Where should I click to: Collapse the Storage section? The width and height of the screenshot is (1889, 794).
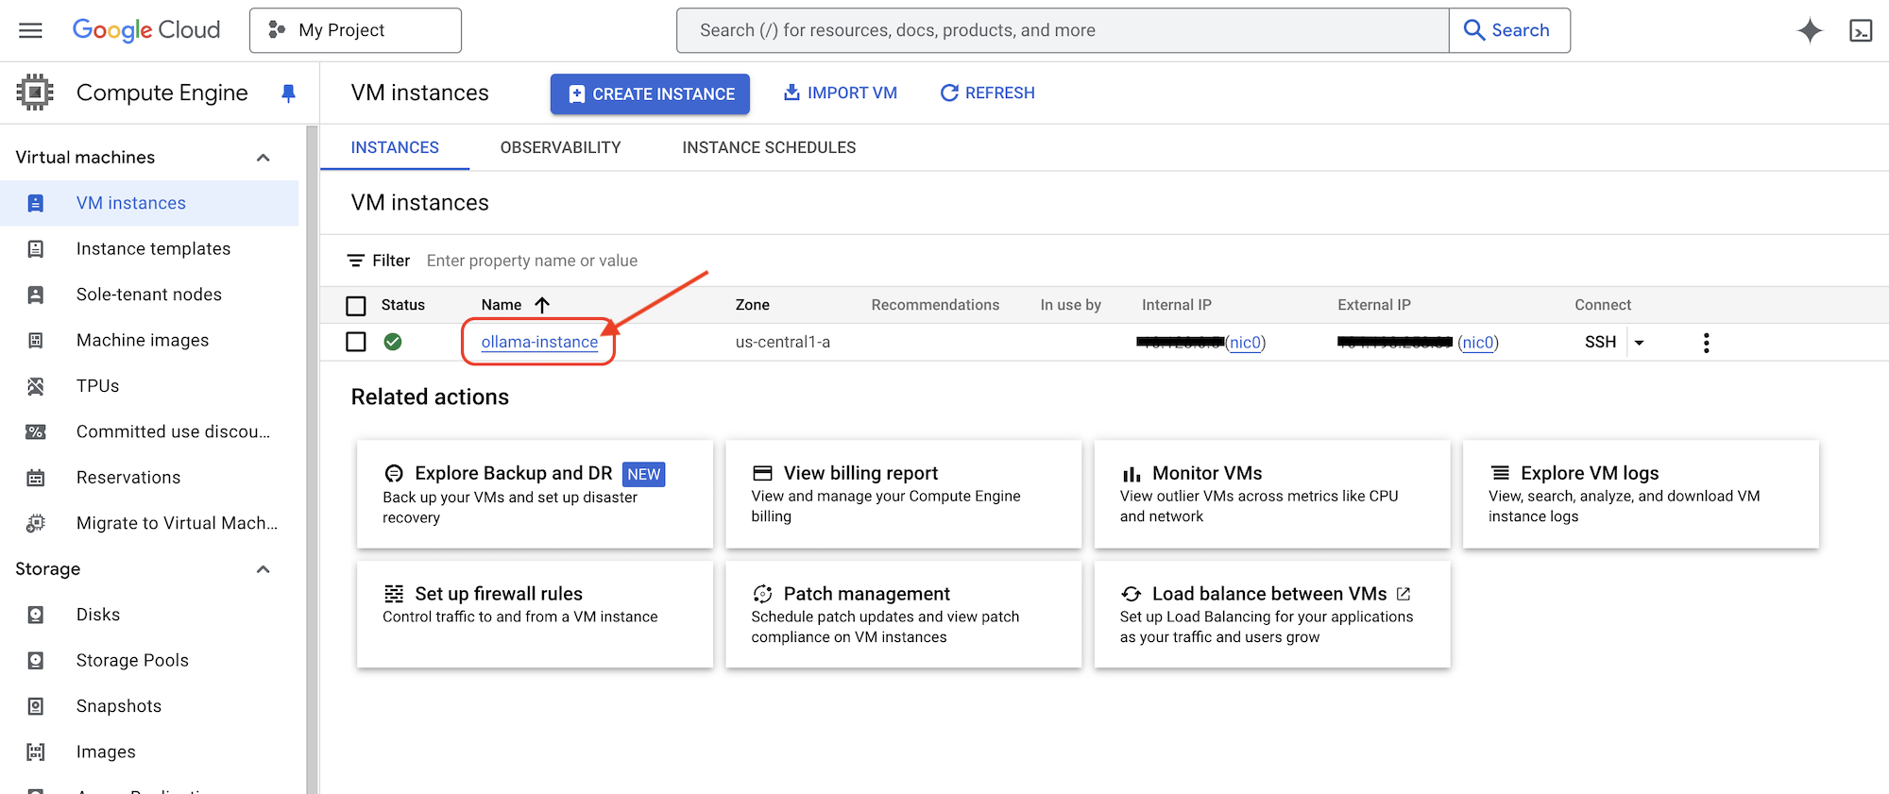(264, 569)
